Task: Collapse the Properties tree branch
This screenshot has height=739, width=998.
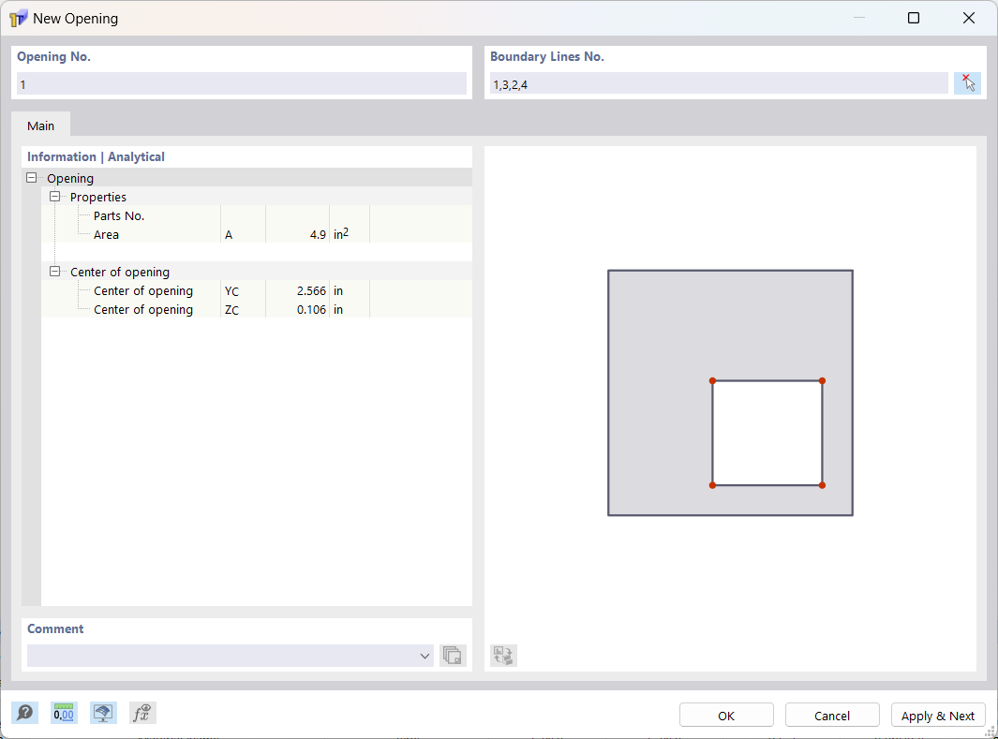Action: coord(54,197)
